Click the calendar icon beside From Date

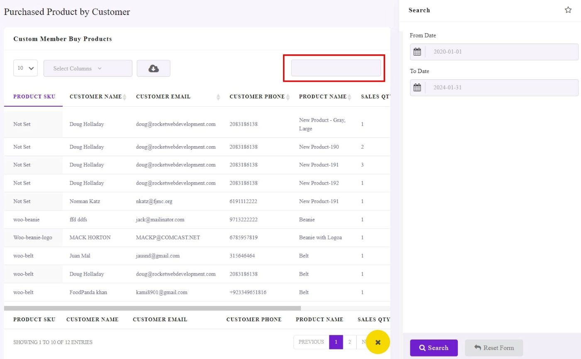[x=417, y=52]
